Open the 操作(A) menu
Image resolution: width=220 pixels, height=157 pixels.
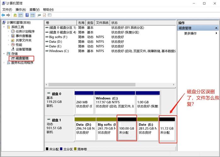point(21,10)
